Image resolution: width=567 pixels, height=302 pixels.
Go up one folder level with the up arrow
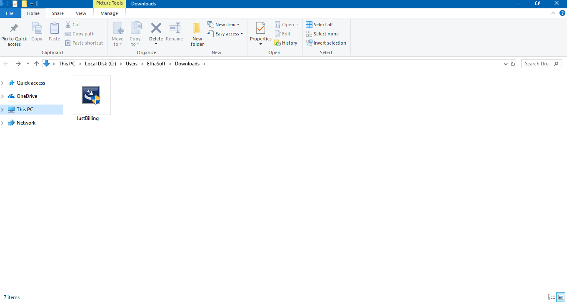pyautogui.click(x=37, y=64)
